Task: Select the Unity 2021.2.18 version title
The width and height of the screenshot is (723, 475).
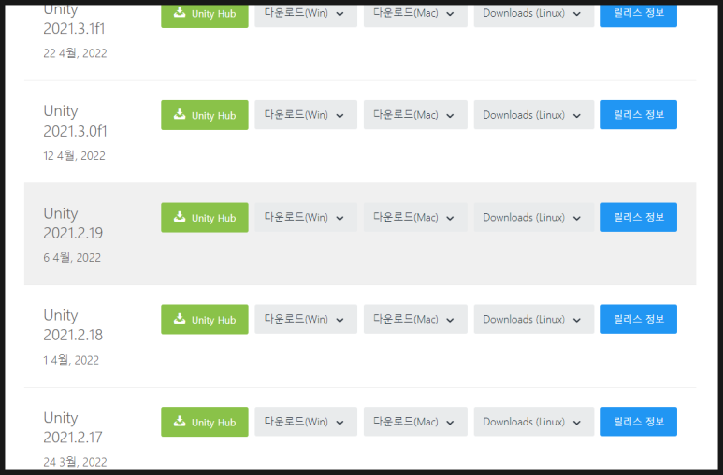Action: click(73, 325)
